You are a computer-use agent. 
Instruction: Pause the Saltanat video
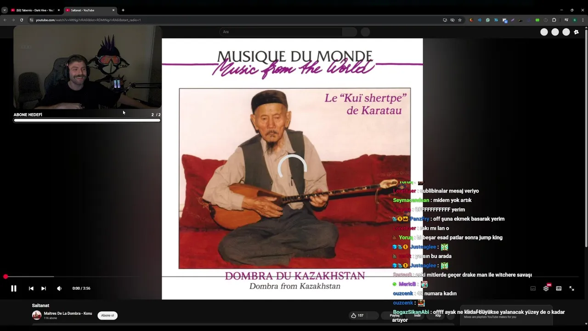click(x=13, y=288)
